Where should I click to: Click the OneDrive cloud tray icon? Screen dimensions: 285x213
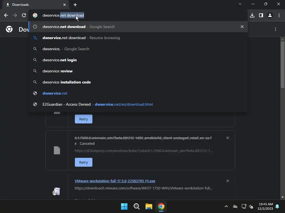235,206
